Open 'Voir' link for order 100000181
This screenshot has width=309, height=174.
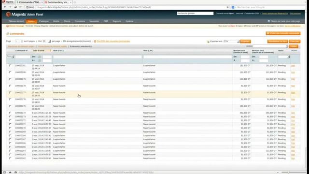coord(293,66)
